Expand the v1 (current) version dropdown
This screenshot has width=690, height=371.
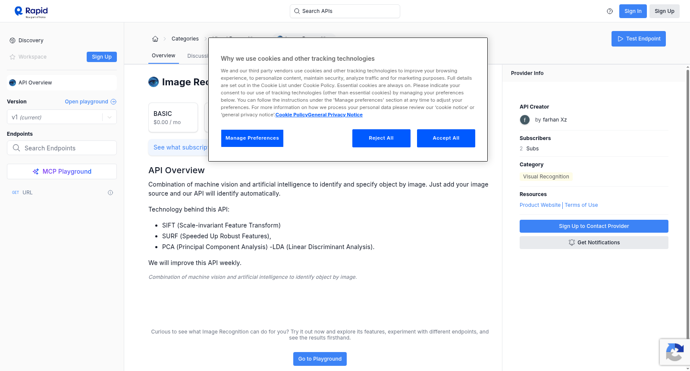point(62,117)
